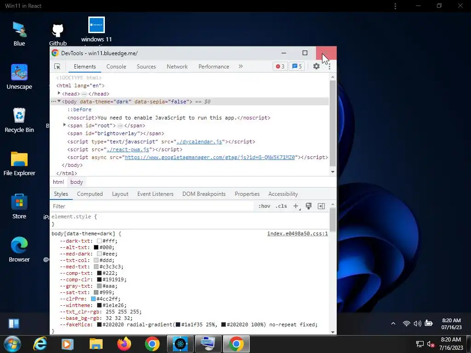
Task: Open the windows 11 desktop shortcut
Action: [97, 30]
